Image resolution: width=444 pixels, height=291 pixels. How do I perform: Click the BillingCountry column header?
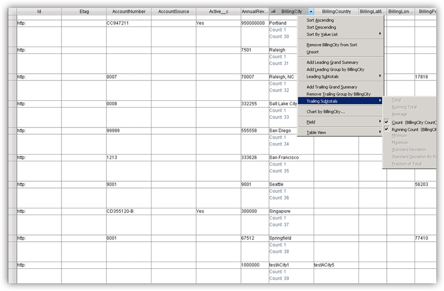click(336, 11)
